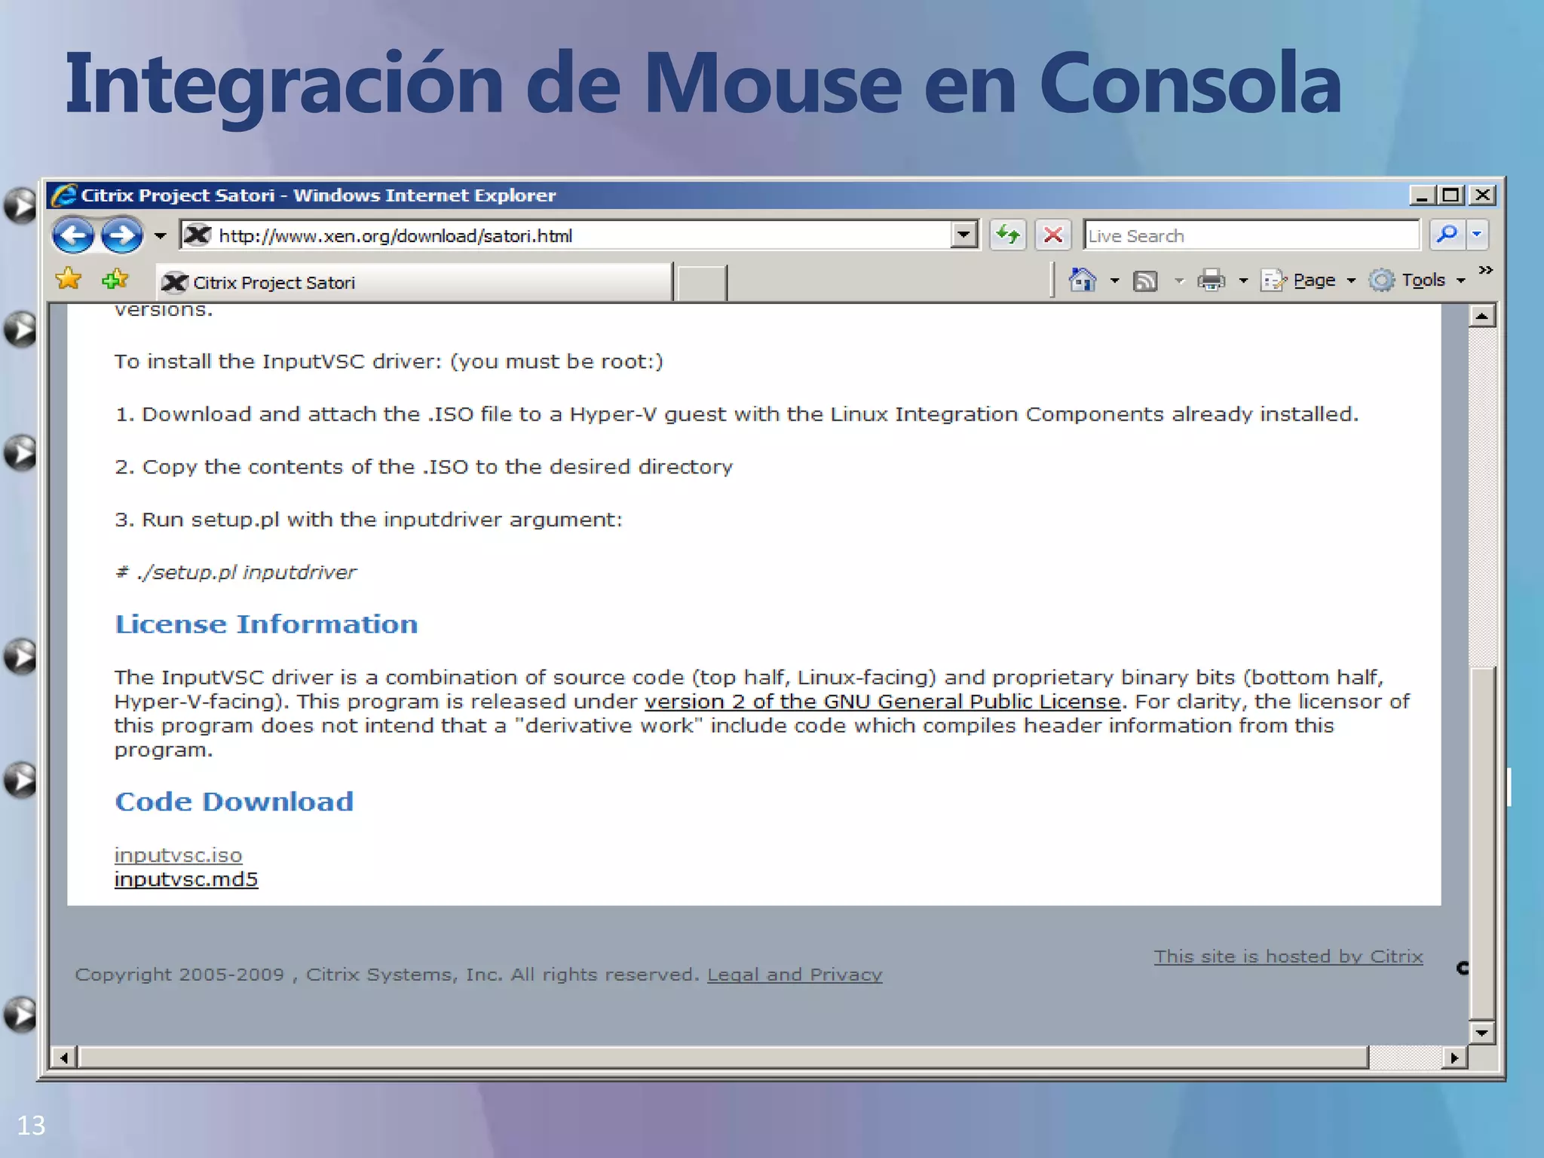Click the Internet Explorer title bar logo
This screenshot has width=1544, height=1158.
(x=64, y=195)
